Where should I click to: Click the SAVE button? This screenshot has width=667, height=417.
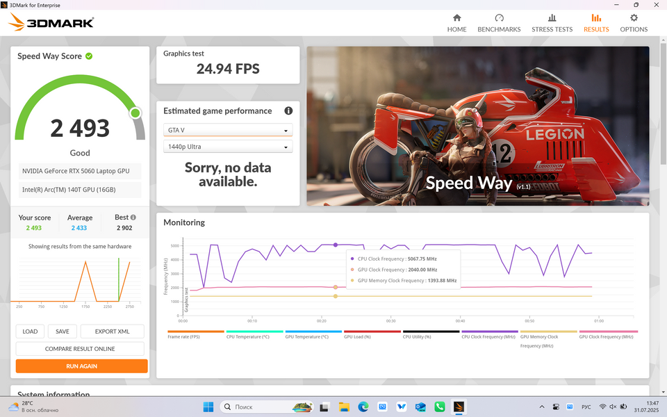click(x=62, y=331)
